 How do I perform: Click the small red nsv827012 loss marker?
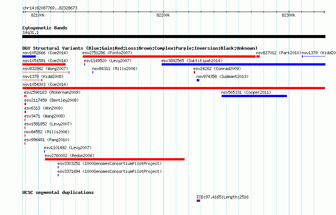[258, 56]
